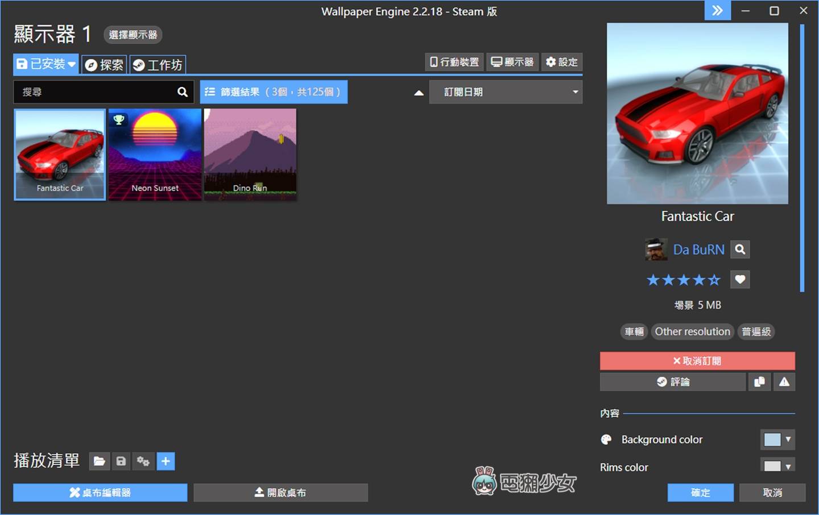Select the Dino Run wallpaper thumbnail
Screen dimensions: 819x515
[250, 154]
